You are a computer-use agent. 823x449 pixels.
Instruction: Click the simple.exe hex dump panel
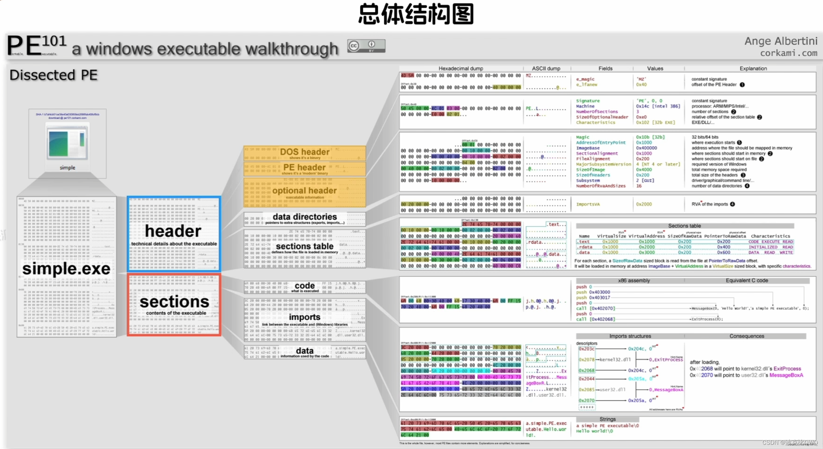pos(67,266)
